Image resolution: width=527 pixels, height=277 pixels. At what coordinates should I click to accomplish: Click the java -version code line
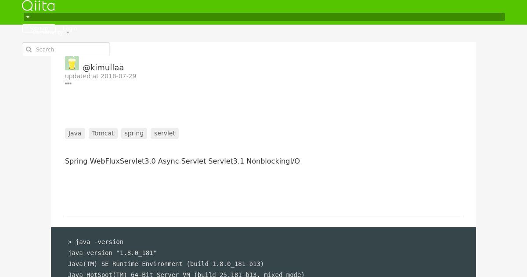[x=96, y=242]
